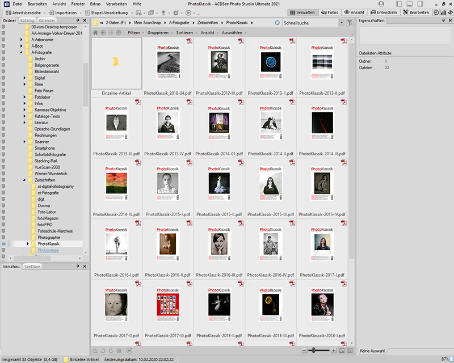Click the home folder icon in navigation bar
The image size is (454, 363).
click(95, 33)
